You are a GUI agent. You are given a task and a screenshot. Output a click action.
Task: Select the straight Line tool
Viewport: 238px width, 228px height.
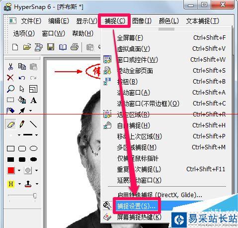(33, 124)
